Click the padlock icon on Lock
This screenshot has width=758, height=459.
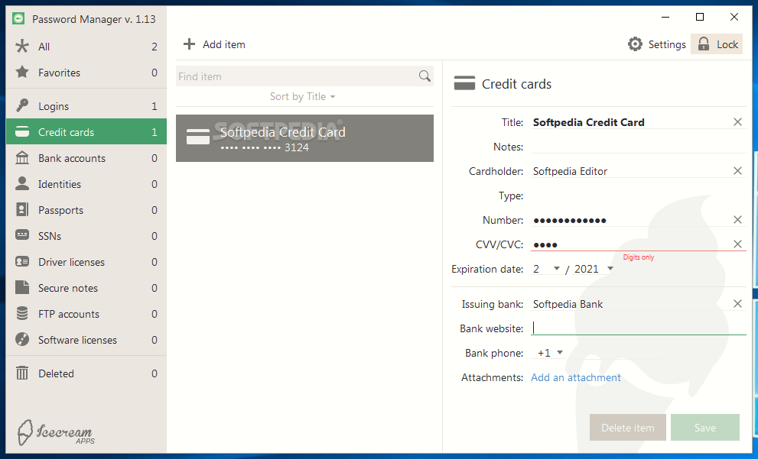(x=704, y=44)
